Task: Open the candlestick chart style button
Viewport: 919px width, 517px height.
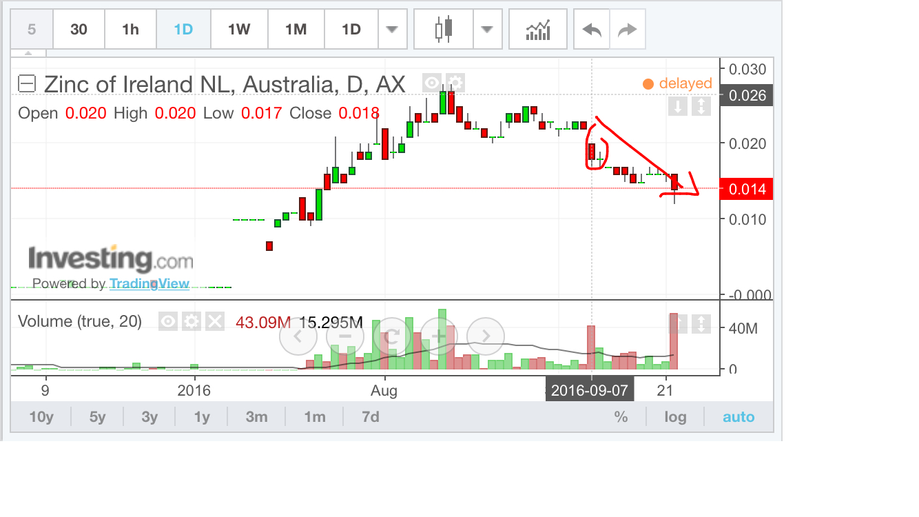Action: click(x=444, y=30)
